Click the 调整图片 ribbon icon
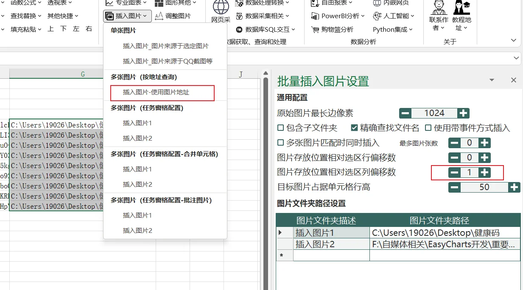 click(159, 16)
